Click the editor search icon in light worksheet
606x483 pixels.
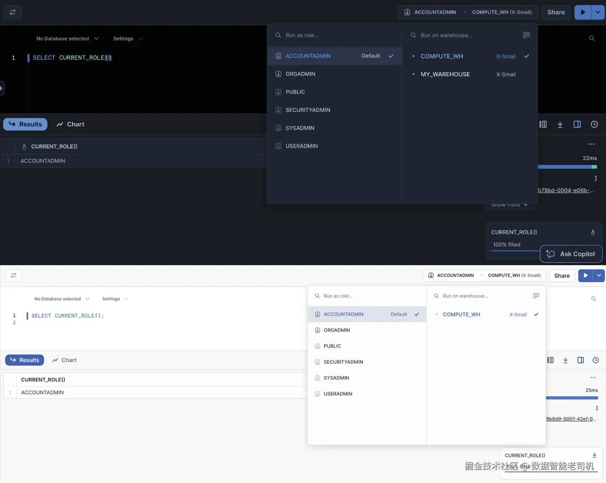pos(593,299)
